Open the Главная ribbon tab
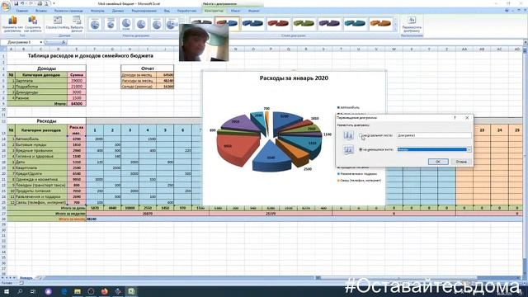528x297 pixels. (22, 11)
